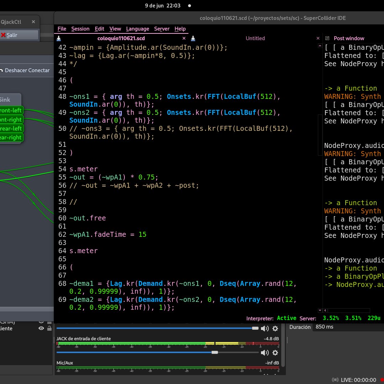Close the Untitled editor tab
The image size is (384, 384).
[x=318, y=38]
